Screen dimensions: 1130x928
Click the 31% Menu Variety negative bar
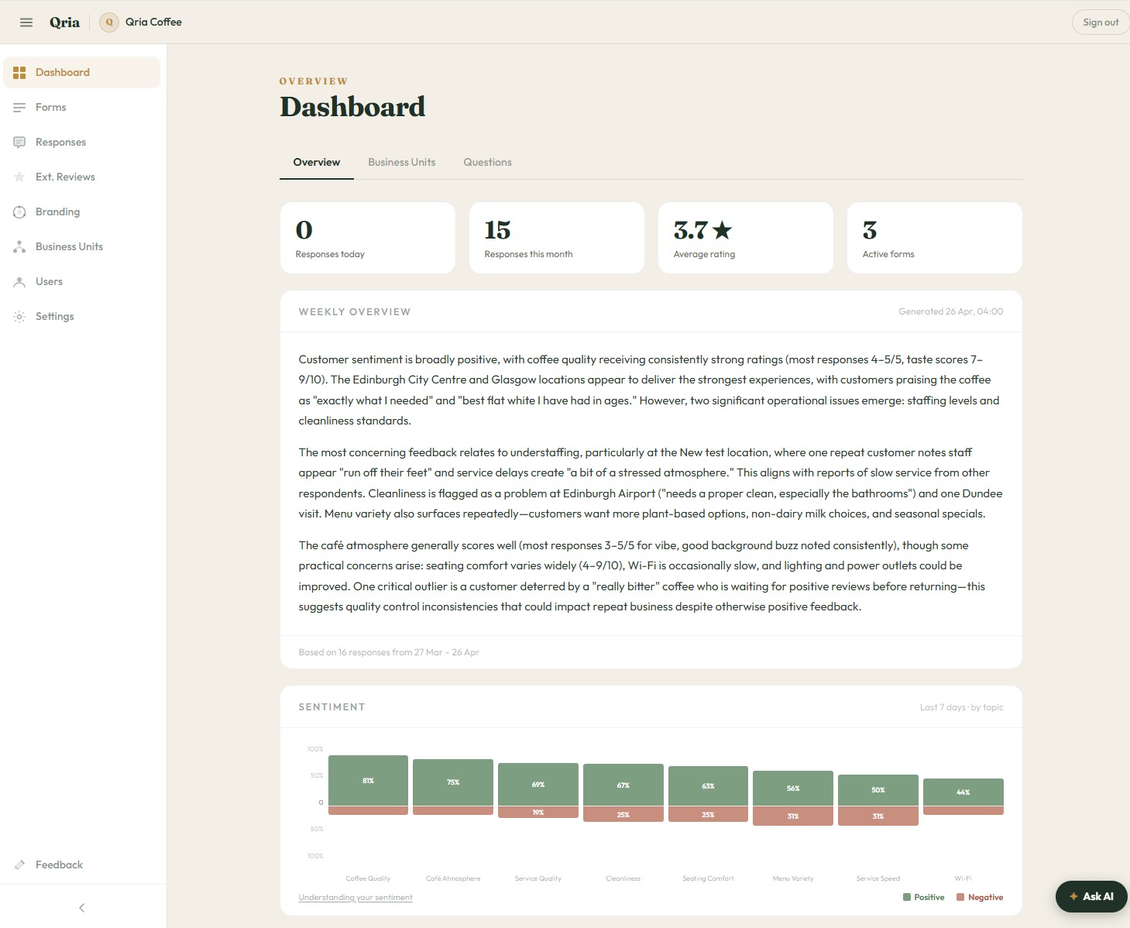coord(793,816)
